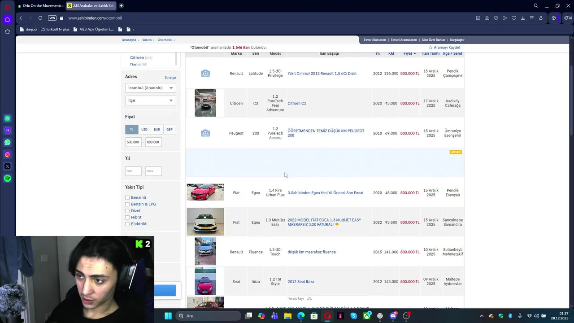574x323 pixels.
Task: Save search with Aramayı Kaydet
Action: (x=444, y=48)
